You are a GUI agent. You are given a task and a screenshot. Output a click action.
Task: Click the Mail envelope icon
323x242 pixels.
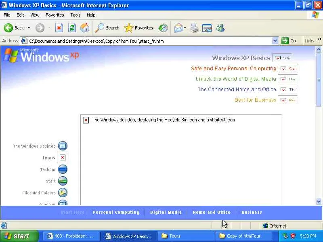(x=178, y=28)
